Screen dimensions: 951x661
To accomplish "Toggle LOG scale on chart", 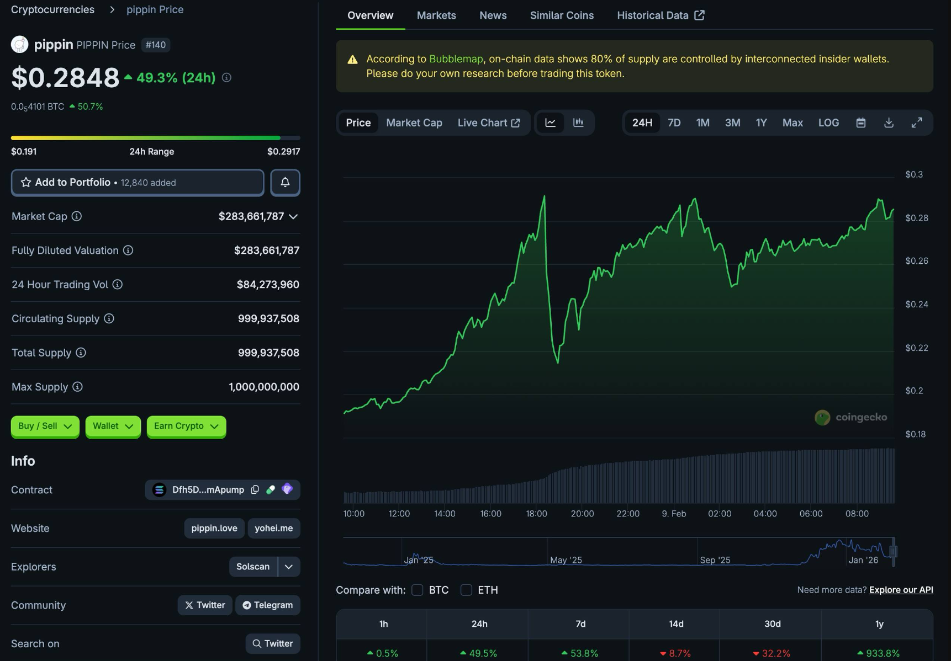I will coord(828,122).
